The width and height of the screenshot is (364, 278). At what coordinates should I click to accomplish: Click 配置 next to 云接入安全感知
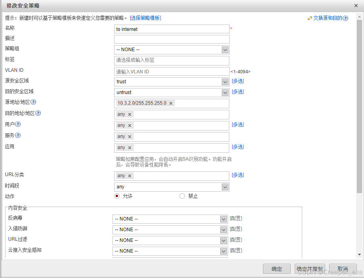(236, 250)
